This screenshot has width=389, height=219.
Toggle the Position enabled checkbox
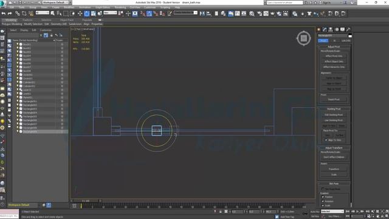point(323,197)
